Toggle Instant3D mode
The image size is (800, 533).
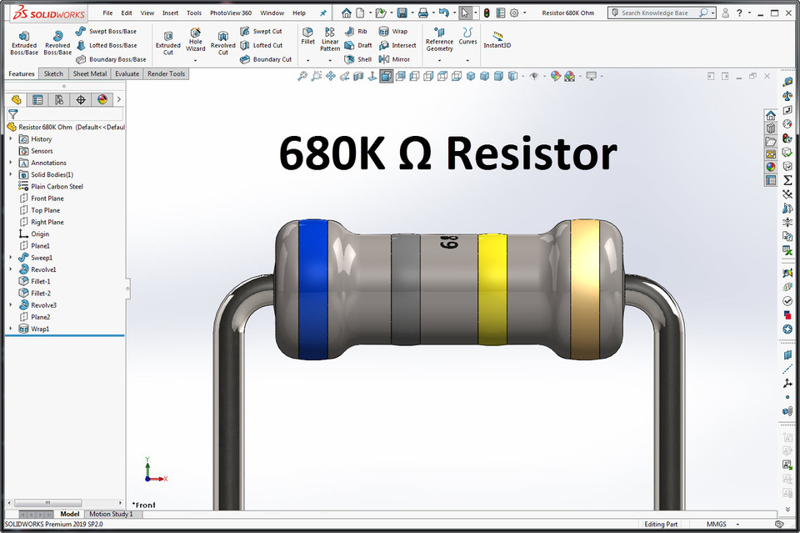click(497, 40)
